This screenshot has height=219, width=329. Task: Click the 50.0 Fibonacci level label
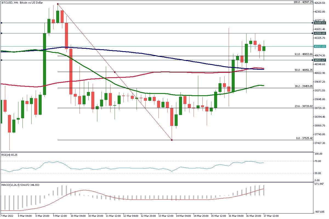pos(303,70)
